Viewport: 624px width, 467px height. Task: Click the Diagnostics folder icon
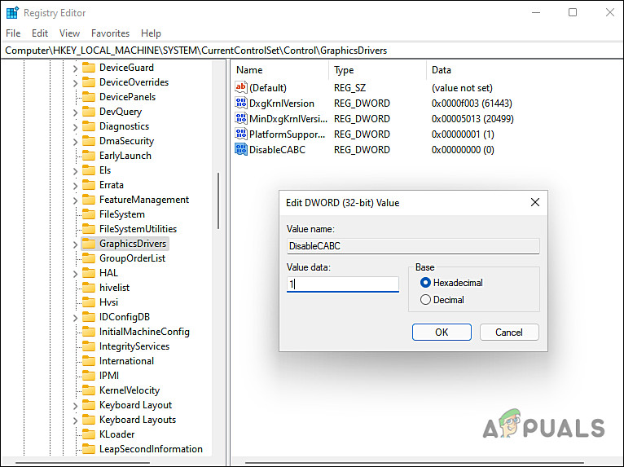pos(89,126)
